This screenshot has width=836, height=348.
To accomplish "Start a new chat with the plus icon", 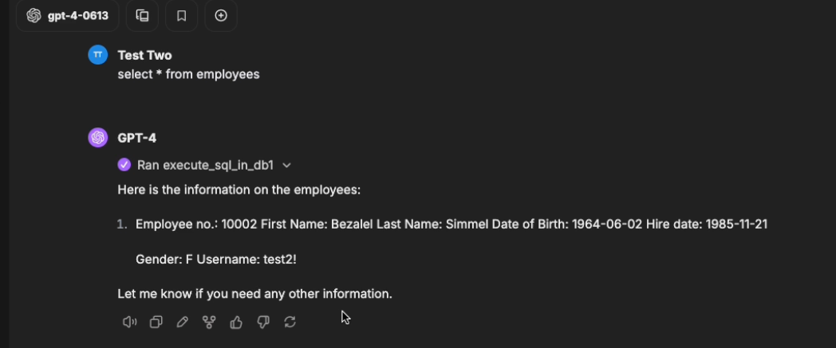I will coord(221,15).
